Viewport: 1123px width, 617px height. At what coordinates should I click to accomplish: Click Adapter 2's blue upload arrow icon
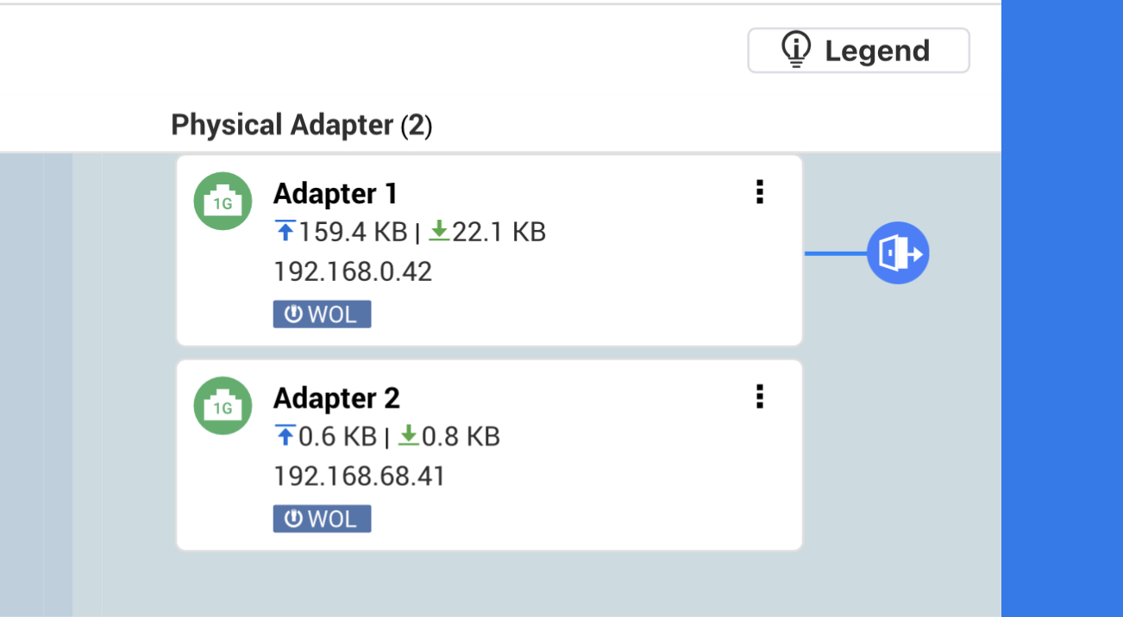(285, 436)
